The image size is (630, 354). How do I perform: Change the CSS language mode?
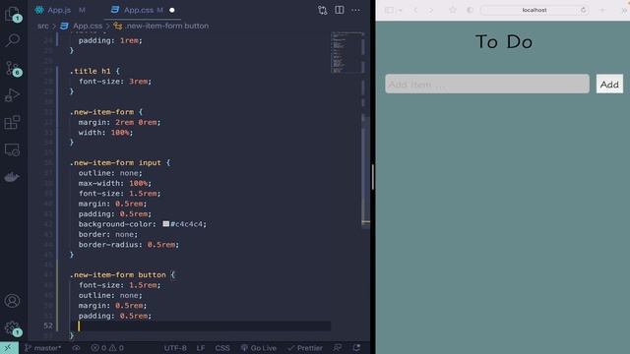222,348
